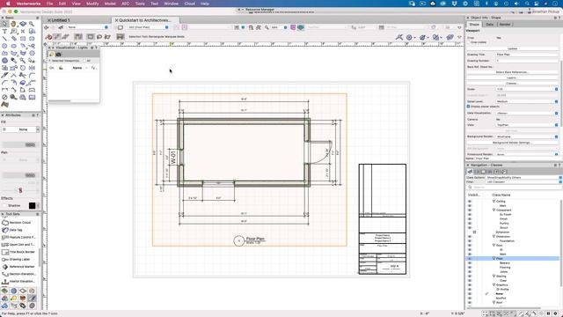Viewport: 563px width, 317px height.
Task: Collapse the Door class group
Action: click(x=494, y=245)
